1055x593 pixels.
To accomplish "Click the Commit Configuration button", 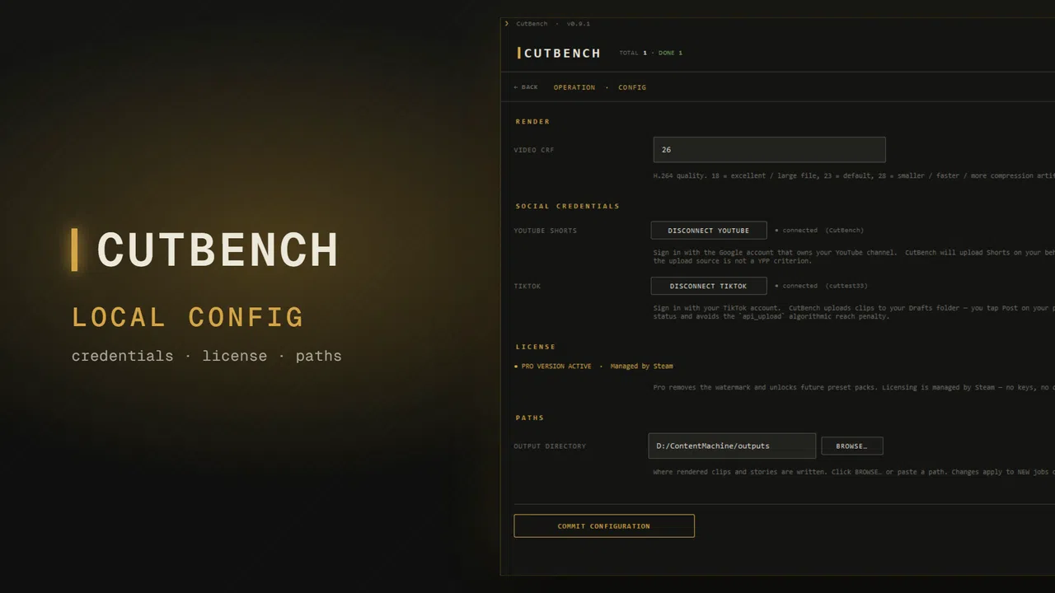I will pos(604,525).
